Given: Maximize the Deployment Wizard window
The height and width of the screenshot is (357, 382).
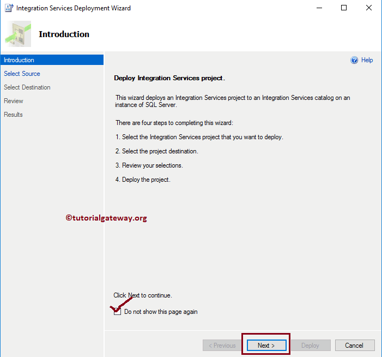Looking at the screenshot, I should coord(344,8).
